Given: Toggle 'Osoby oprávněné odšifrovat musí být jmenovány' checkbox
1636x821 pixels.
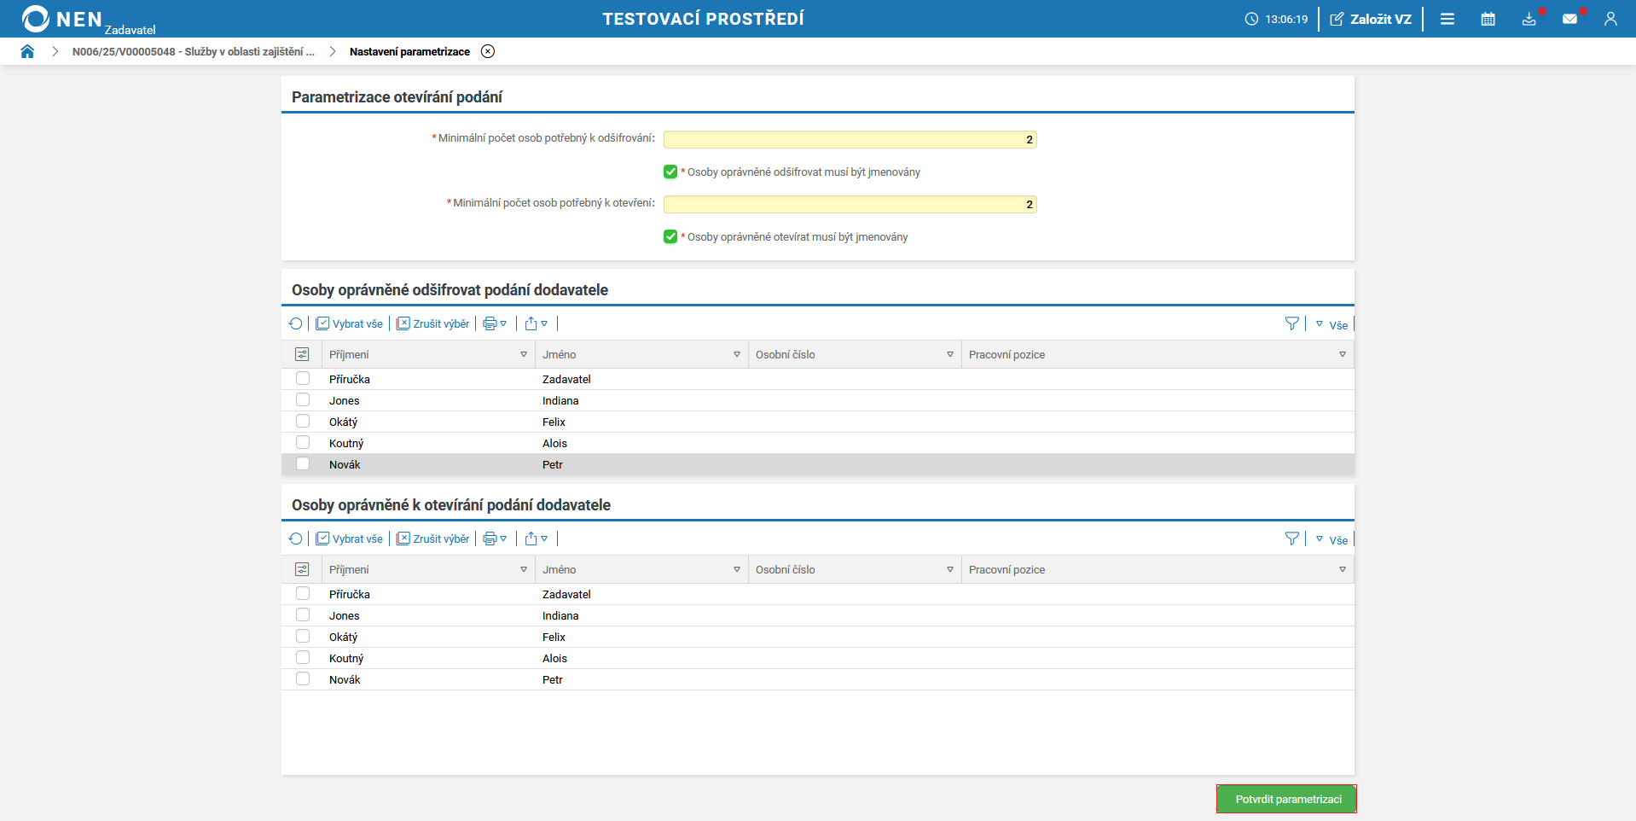Looking at the screenshot, I should click(x=670, y=172).
